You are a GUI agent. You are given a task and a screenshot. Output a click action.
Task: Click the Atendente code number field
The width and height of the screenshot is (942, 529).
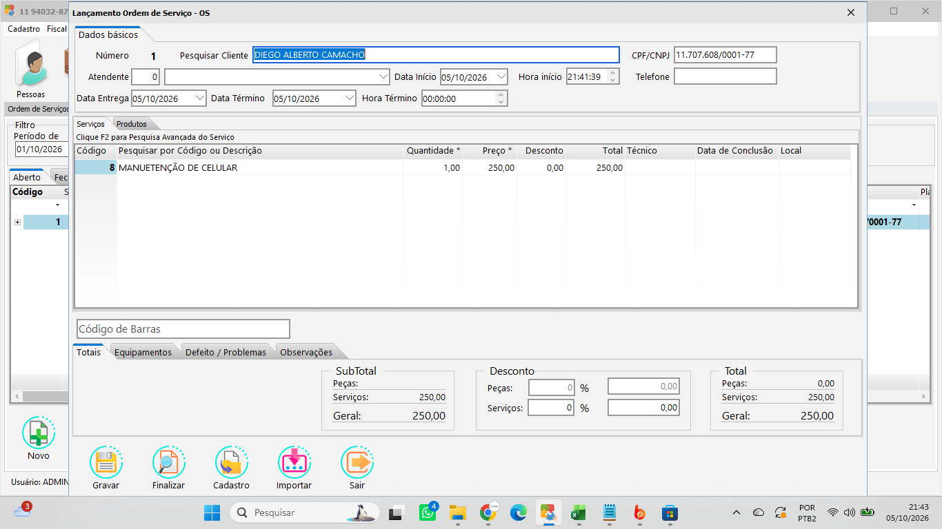[x=146, y=76]
